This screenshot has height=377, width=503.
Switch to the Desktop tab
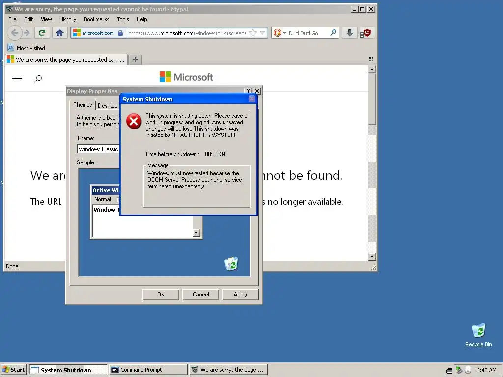pos(108,106)
